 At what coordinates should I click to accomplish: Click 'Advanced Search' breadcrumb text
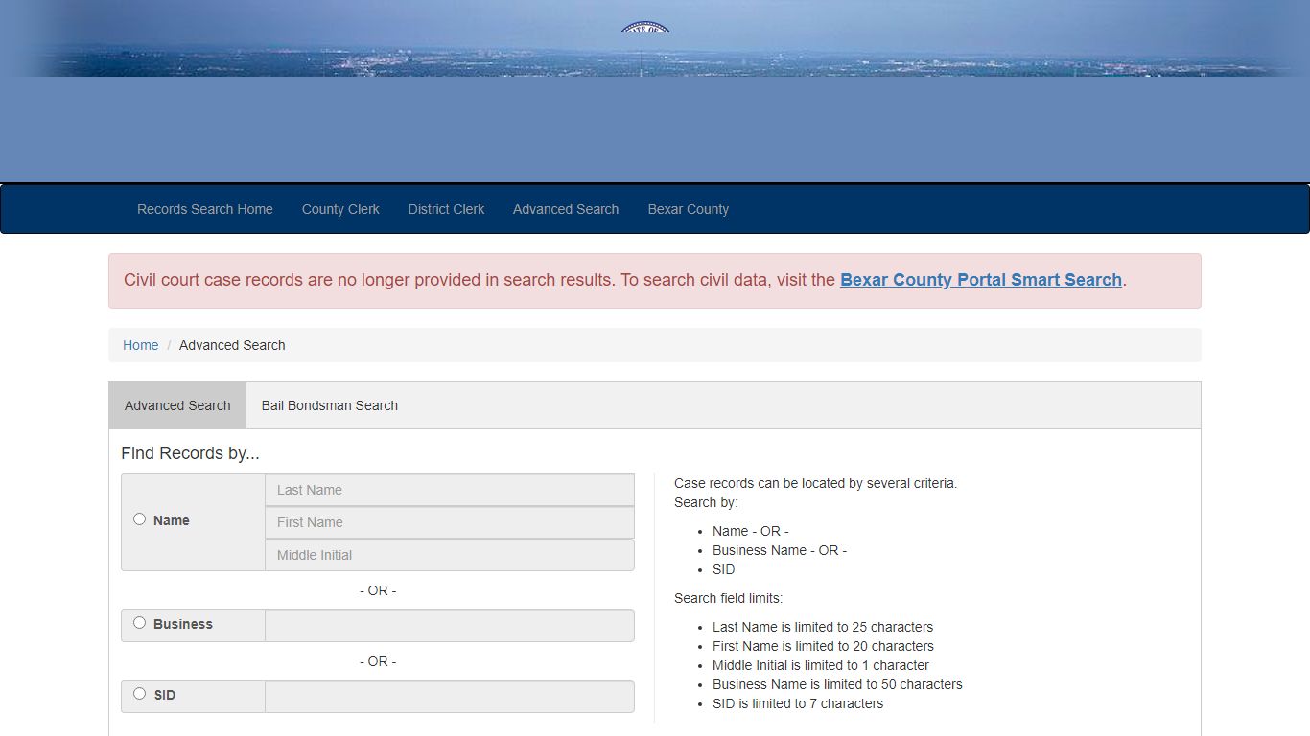(232, 345)
